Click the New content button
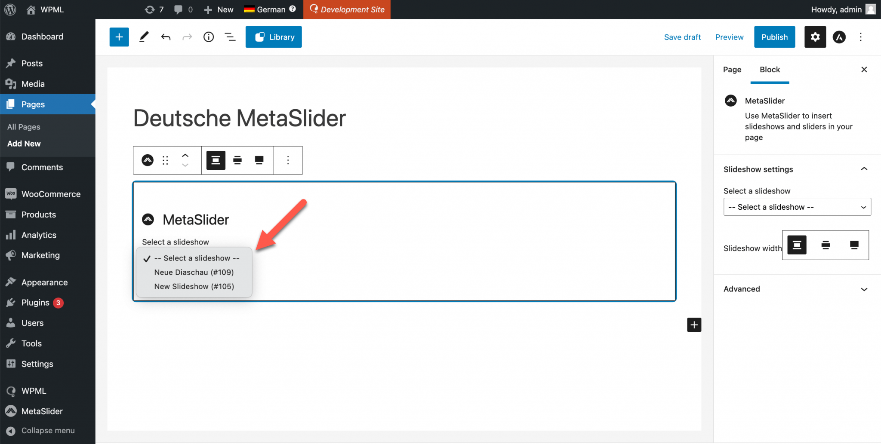This screenshot has height=444, width=881. point(219,9)
